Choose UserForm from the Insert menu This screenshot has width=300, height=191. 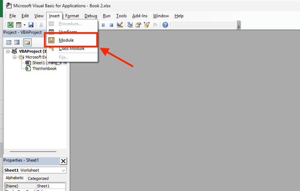point(72,32)
